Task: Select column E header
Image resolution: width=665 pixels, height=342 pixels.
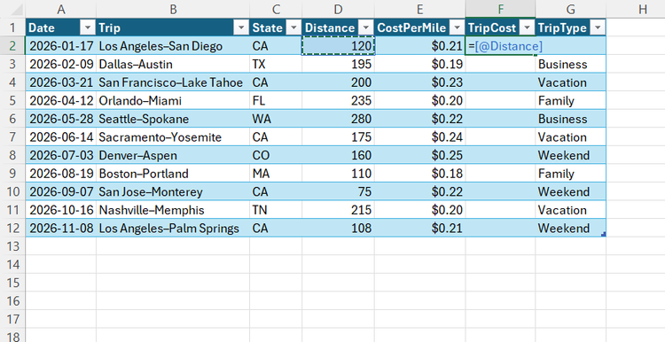Action: click(420, 9)
